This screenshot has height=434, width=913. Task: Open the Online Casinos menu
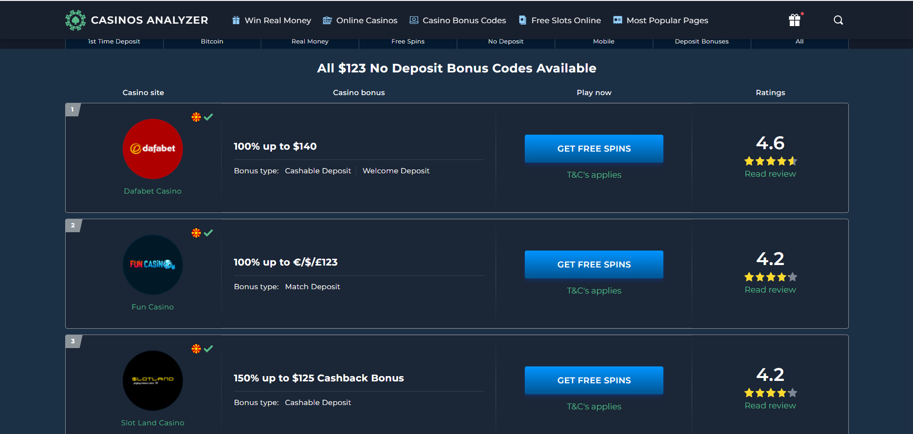(367, 20)
